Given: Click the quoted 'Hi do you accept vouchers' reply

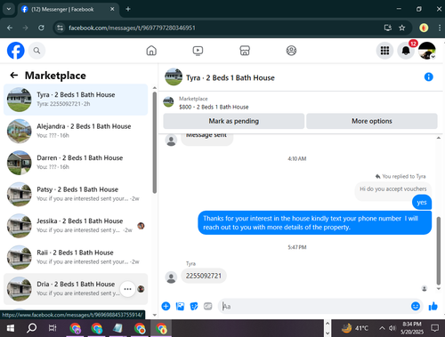Looking at the screenshot, I should 393,189.
